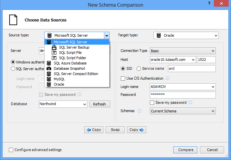Image resolution: width=231 pixels, height=160 pixels.
Task: Select Database Snapshot option
Action: (77, 68)
